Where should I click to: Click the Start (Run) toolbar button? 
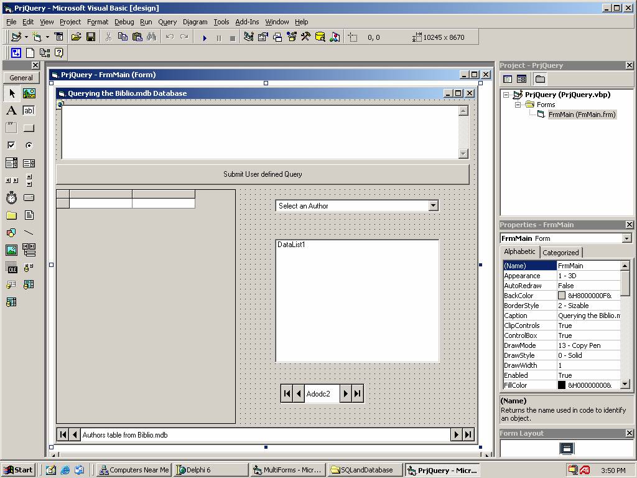204,37
